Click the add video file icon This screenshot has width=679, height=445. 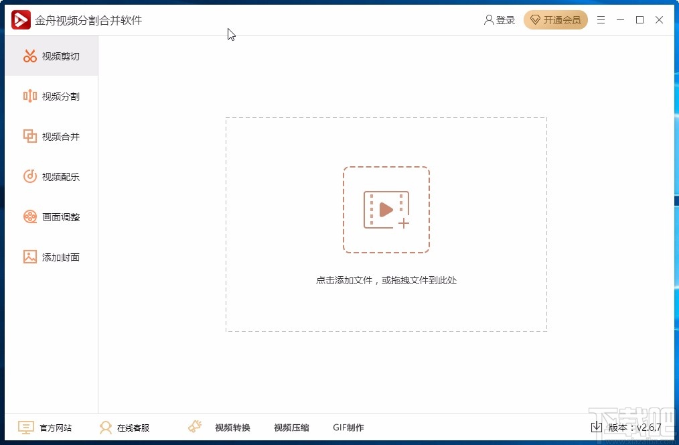[x=386, y=210]
